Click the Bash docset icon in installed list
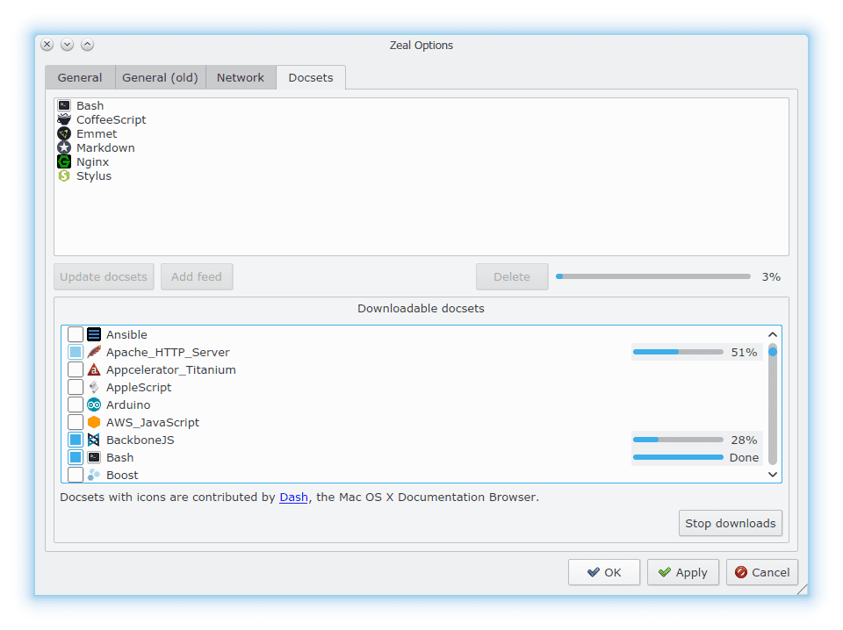Image resolution: width=843 pixels, height=630 pixels. [x=63, y=105]
